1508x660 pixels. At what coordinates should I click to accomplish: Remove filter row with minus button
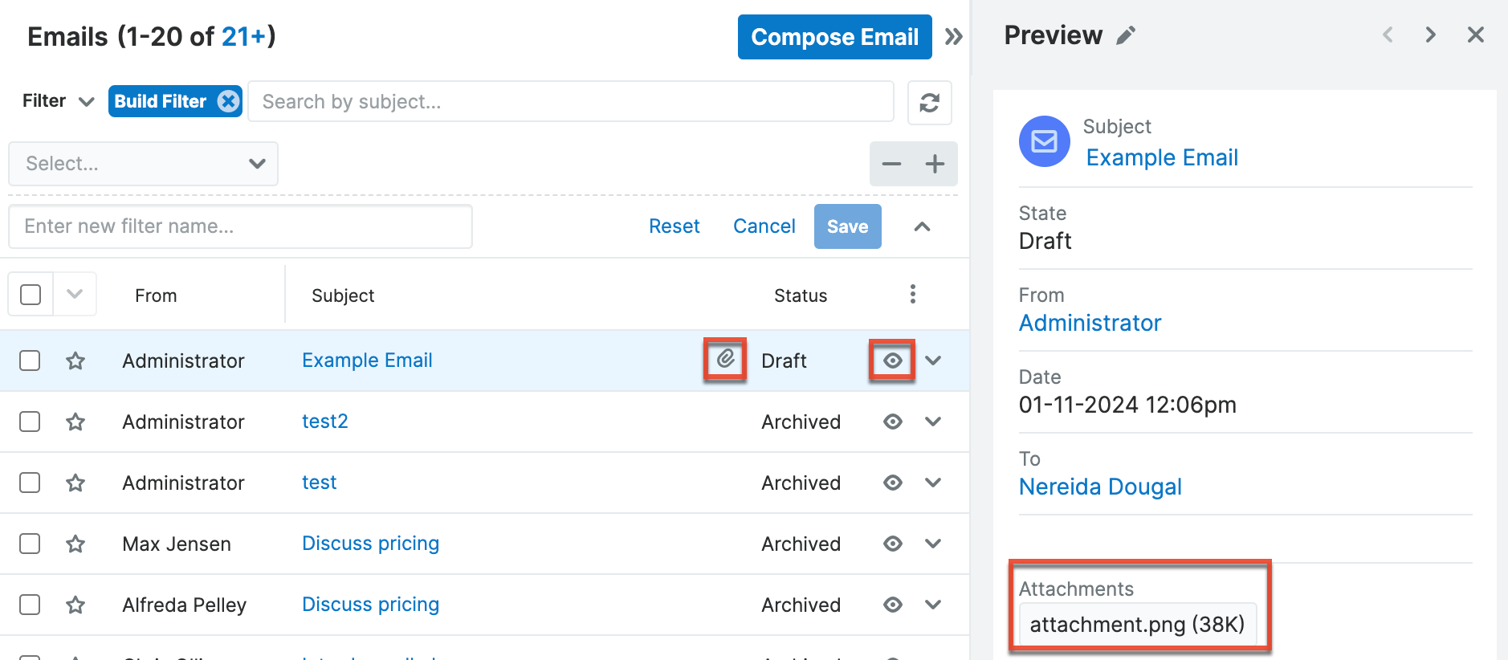tap(891, 165)
